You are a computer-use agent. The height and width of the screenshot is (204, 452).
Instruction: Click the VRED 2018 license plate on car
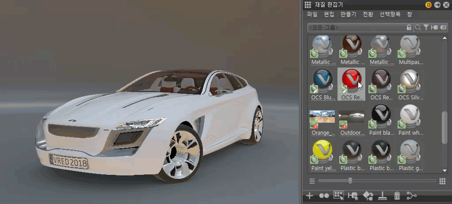[x=69, y=162]
